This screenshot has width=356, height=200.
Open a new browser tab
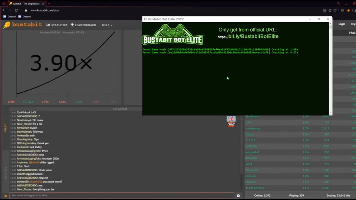[49, 4]
